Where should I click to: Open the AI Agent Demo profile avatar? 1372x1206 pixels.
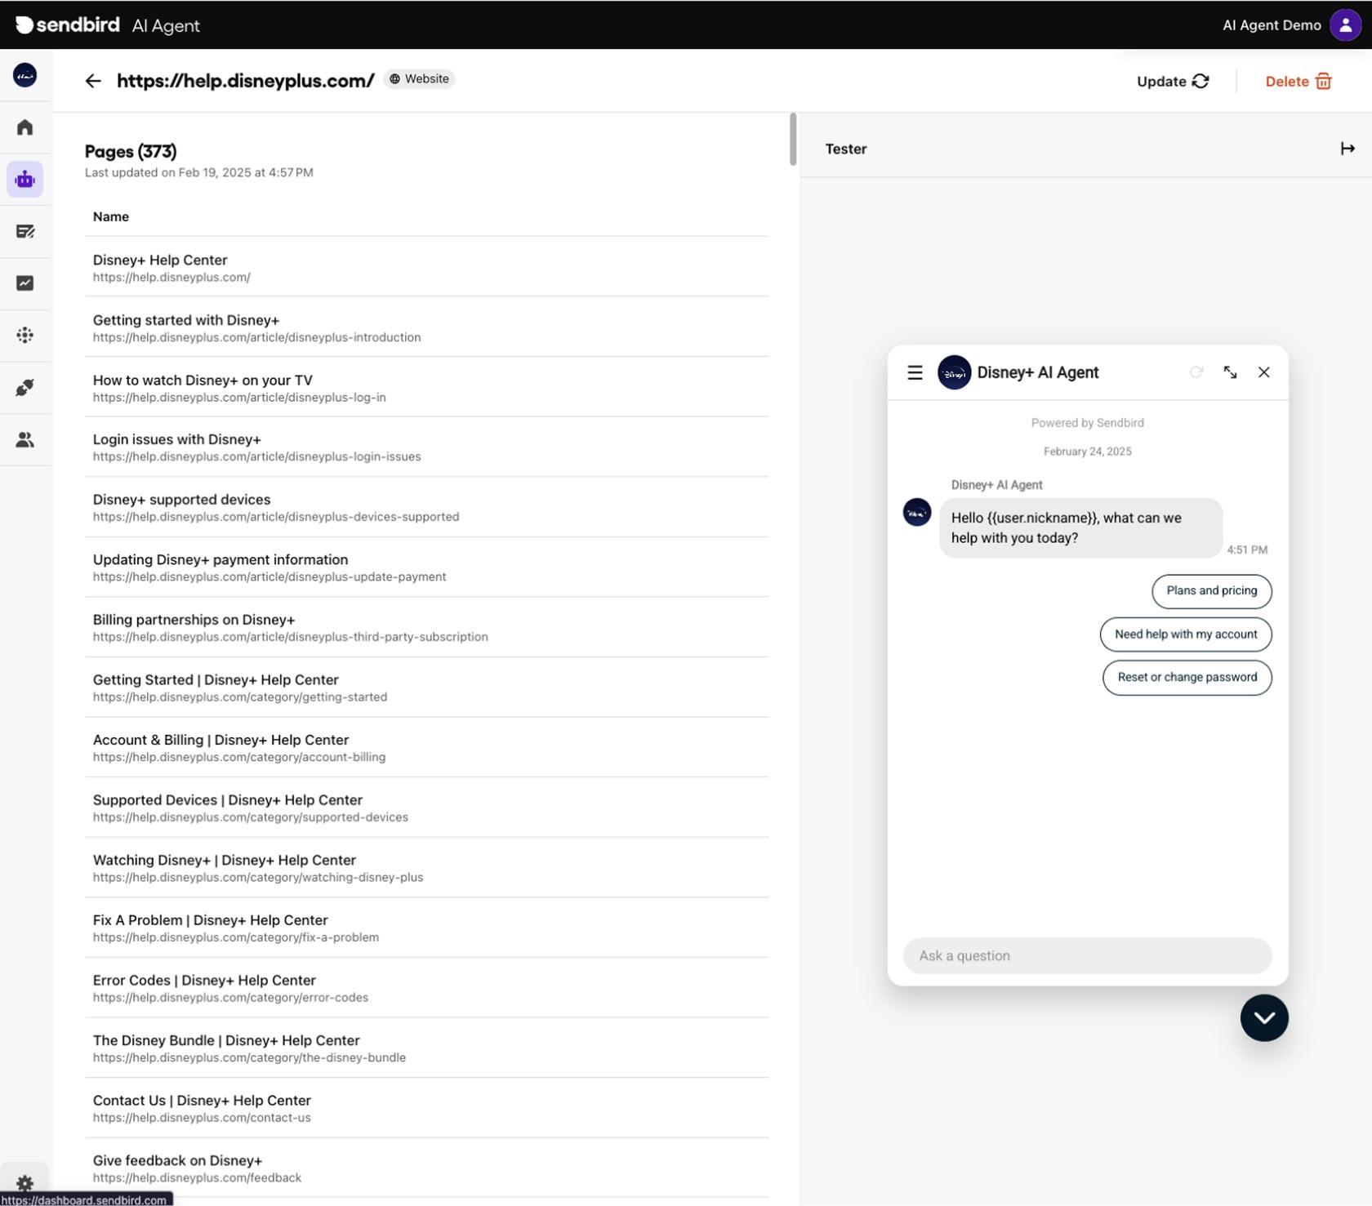[x=1345, y=25]
